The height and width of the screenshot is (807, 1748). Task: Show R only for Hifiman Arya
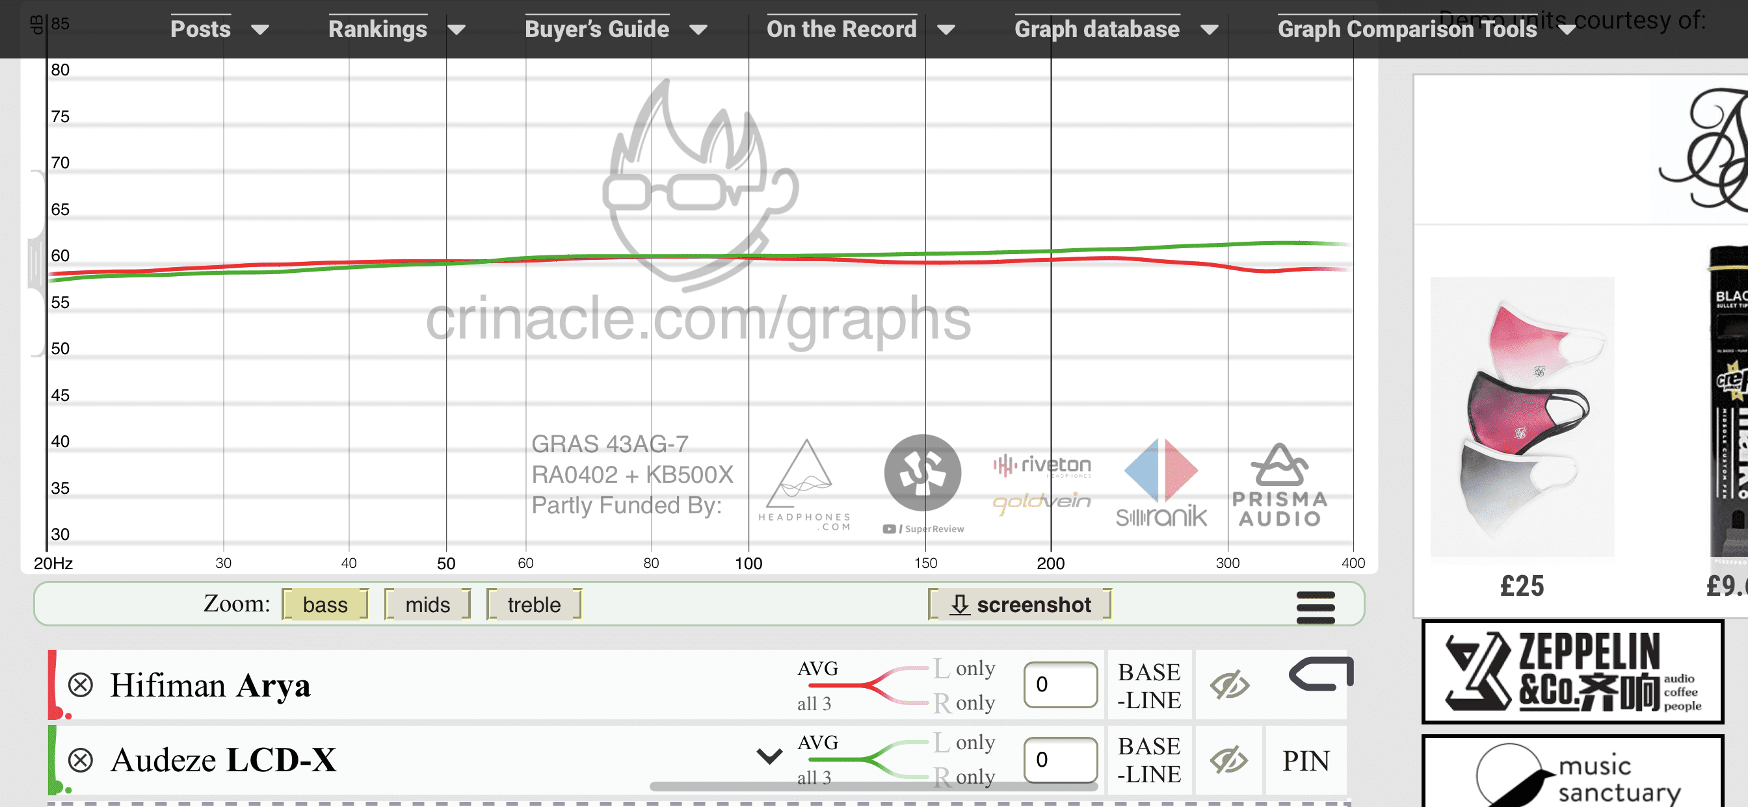[964, 702]
